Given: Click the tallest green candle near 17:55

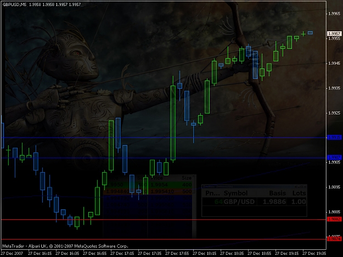Looking at the screenshot, I should [173, 123].
